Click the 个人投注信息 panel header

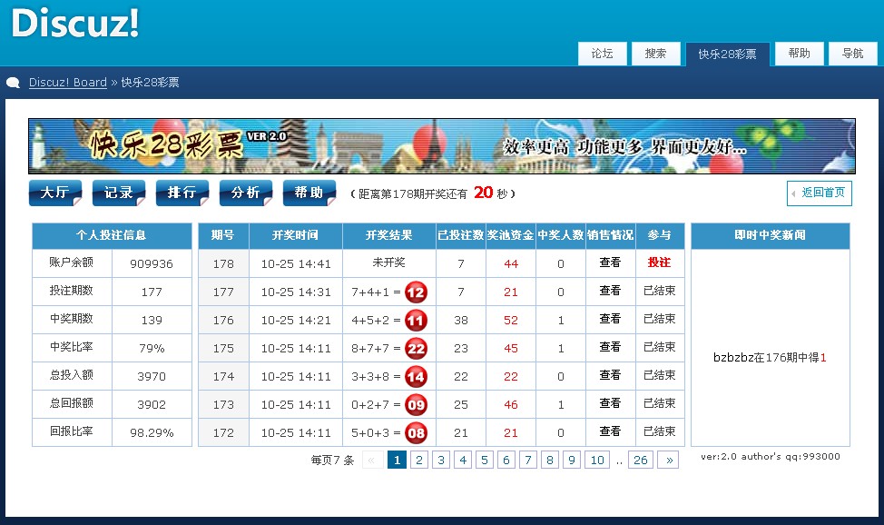tap(112, 235)
